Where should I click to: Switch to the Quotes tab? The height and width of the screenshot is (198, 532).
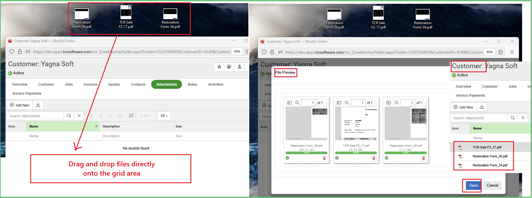click(114, 84)
